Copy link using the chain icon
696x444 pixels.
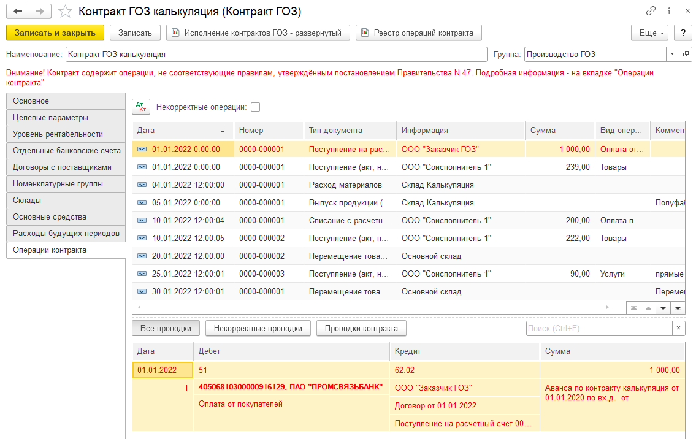651,12
